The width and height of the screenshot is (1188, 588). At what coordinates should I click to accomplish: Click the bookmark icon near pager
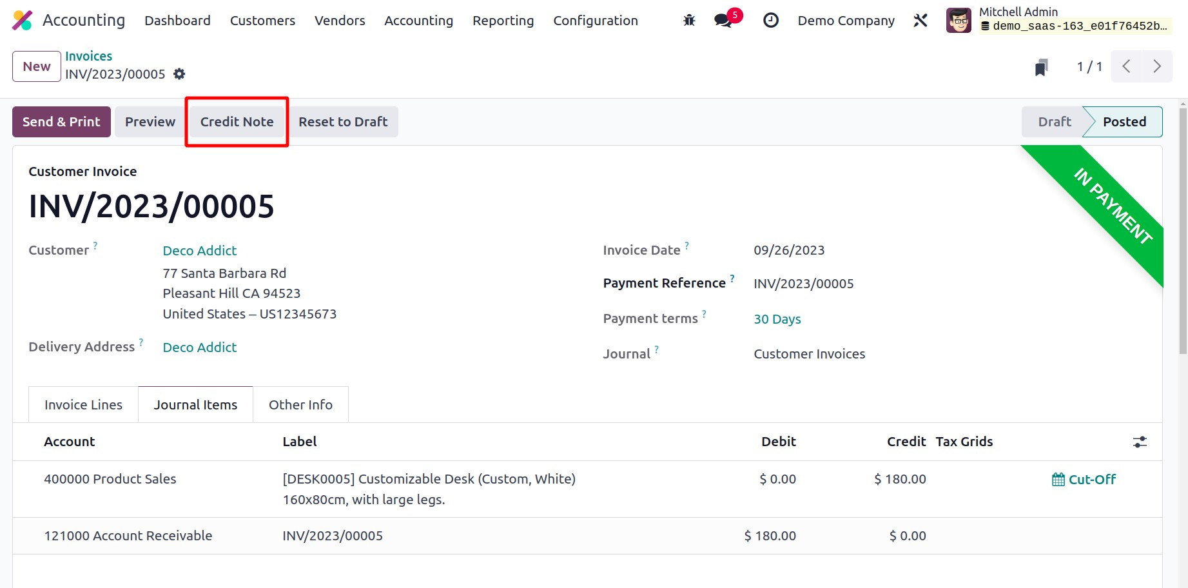(x=1041, y=67)
